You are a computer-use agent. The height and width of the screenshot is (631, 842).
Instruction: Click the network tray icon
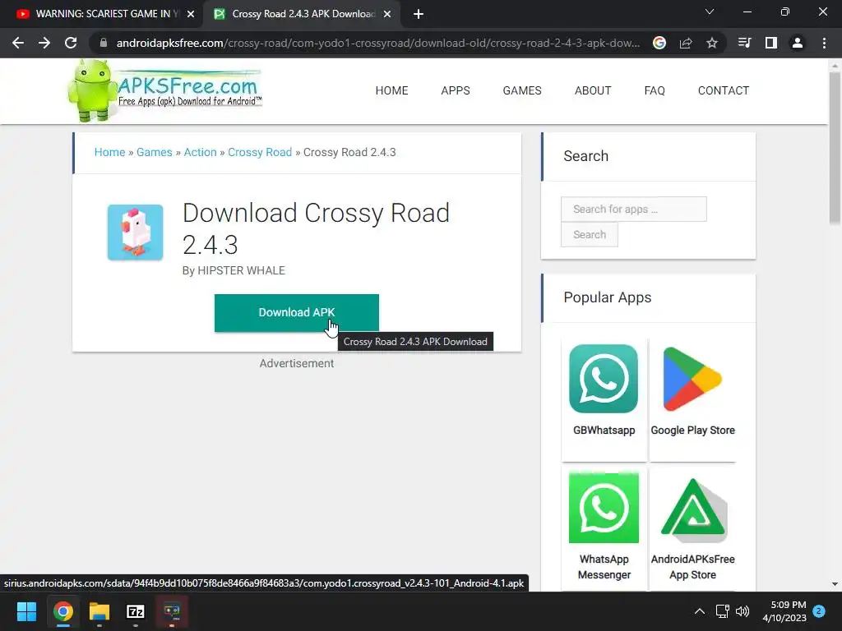coord(722,611)
